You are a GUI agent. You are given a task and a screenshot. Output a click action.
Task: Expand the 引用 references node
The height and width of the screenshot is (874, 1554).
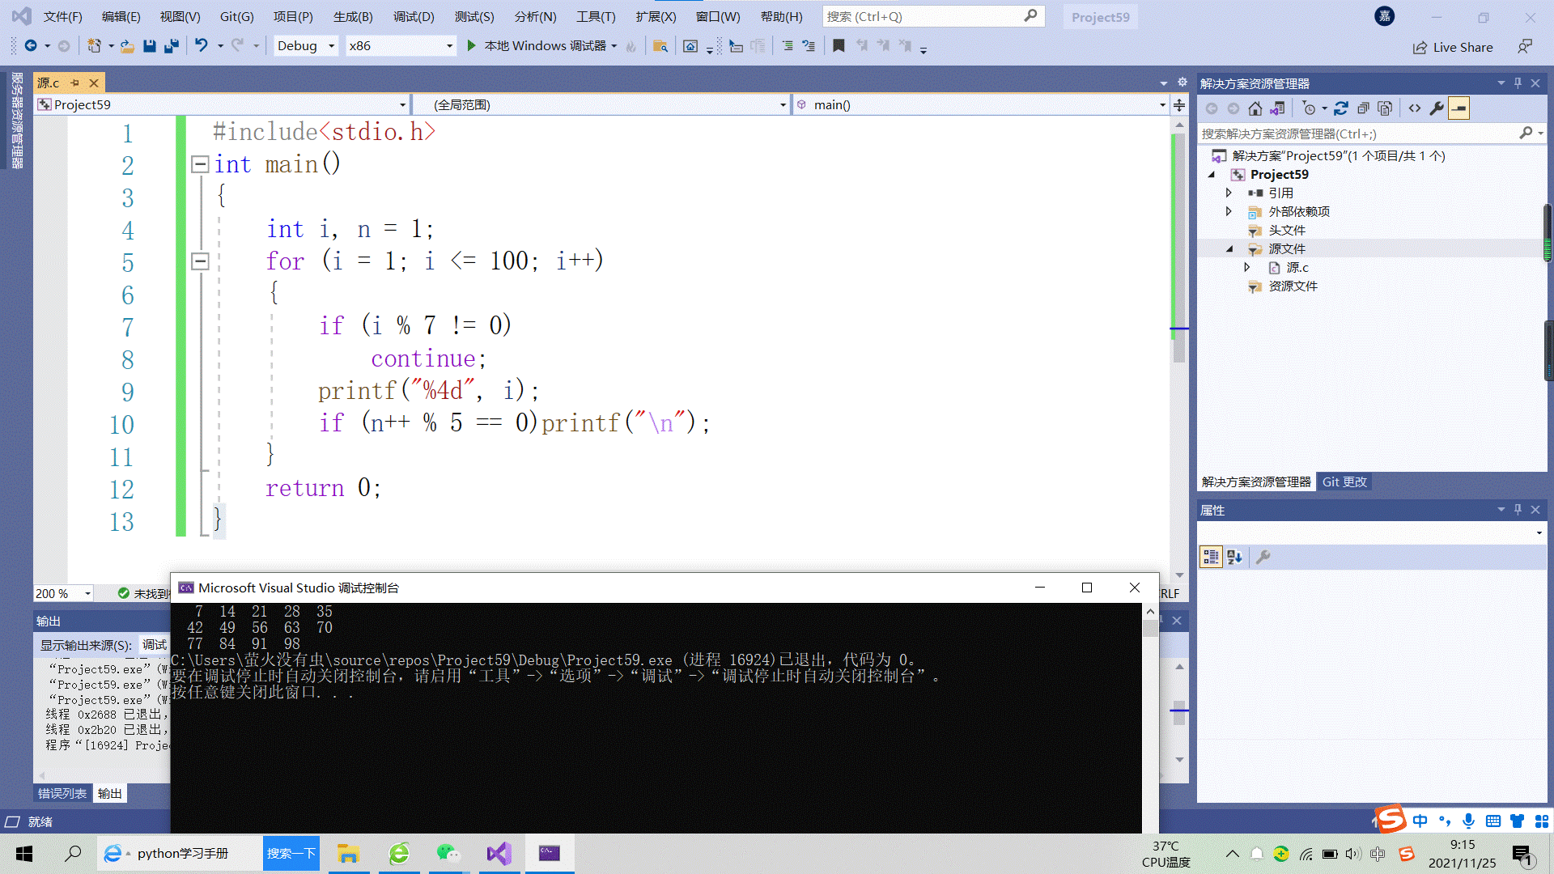[1229, 193]
